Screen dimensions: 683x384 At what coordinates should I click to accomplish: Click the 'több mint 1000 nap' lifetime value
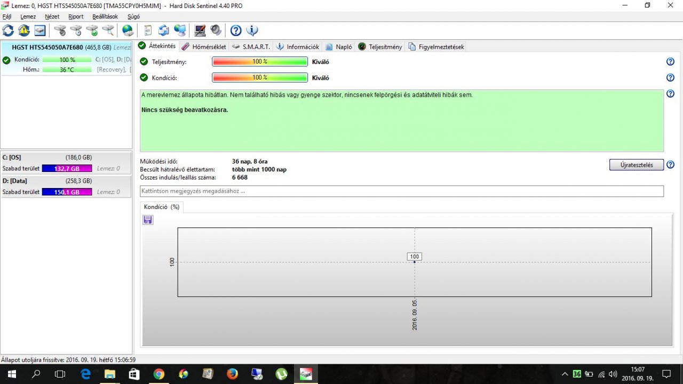[x=259, y=169]
